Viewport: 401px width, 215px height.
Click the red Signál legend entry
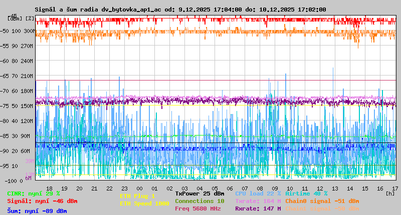pyautogui.click(x=42, y=201)
